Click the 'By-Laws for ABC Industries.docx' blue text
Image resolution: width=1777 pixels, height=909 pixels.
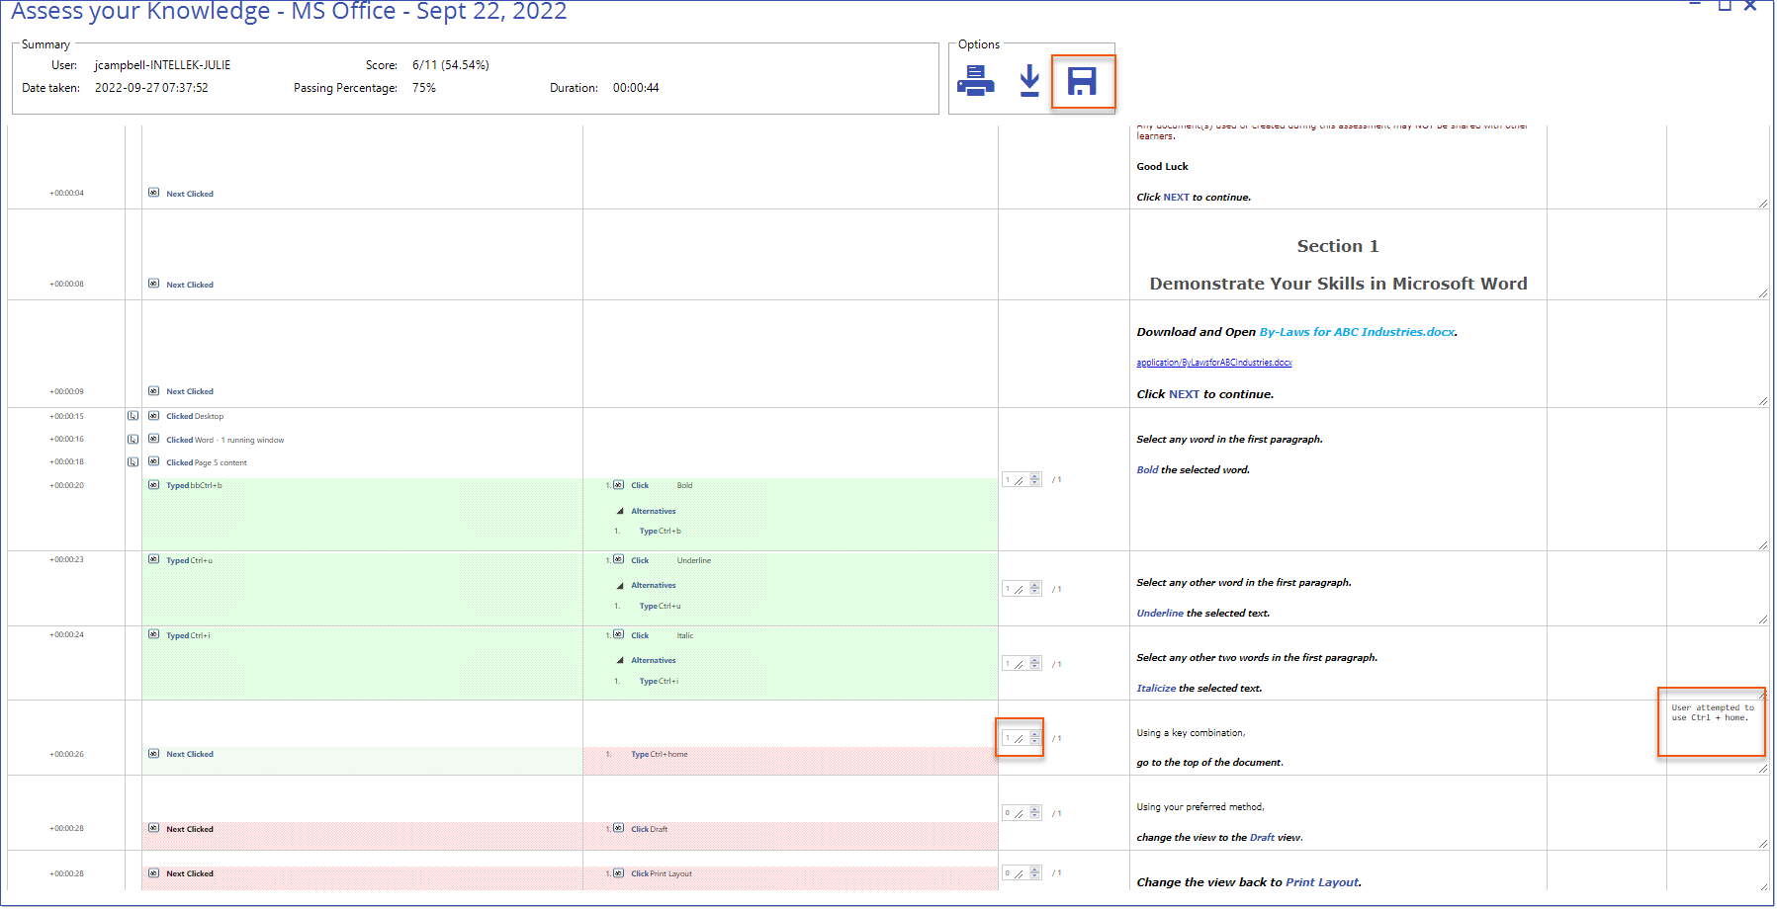click(x=1357, y=332)
